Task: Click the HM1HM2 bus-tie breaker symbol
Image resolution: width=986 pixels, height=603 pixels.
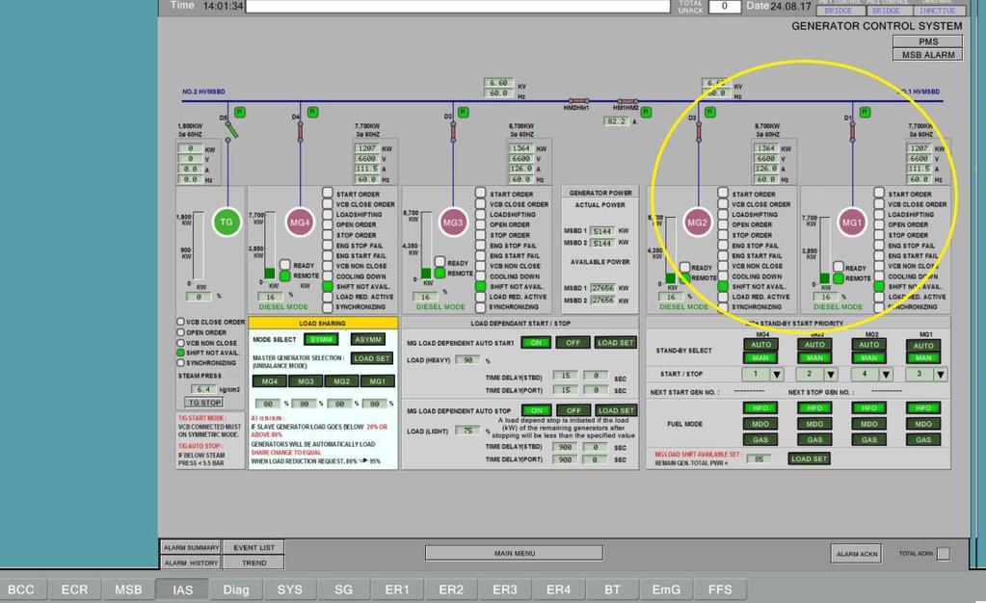Action: tap(626, 100)
